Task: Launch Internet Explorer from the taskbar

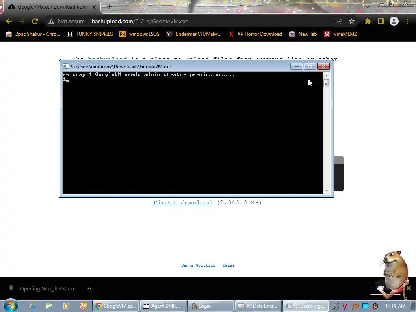Action: pos(32,306)
